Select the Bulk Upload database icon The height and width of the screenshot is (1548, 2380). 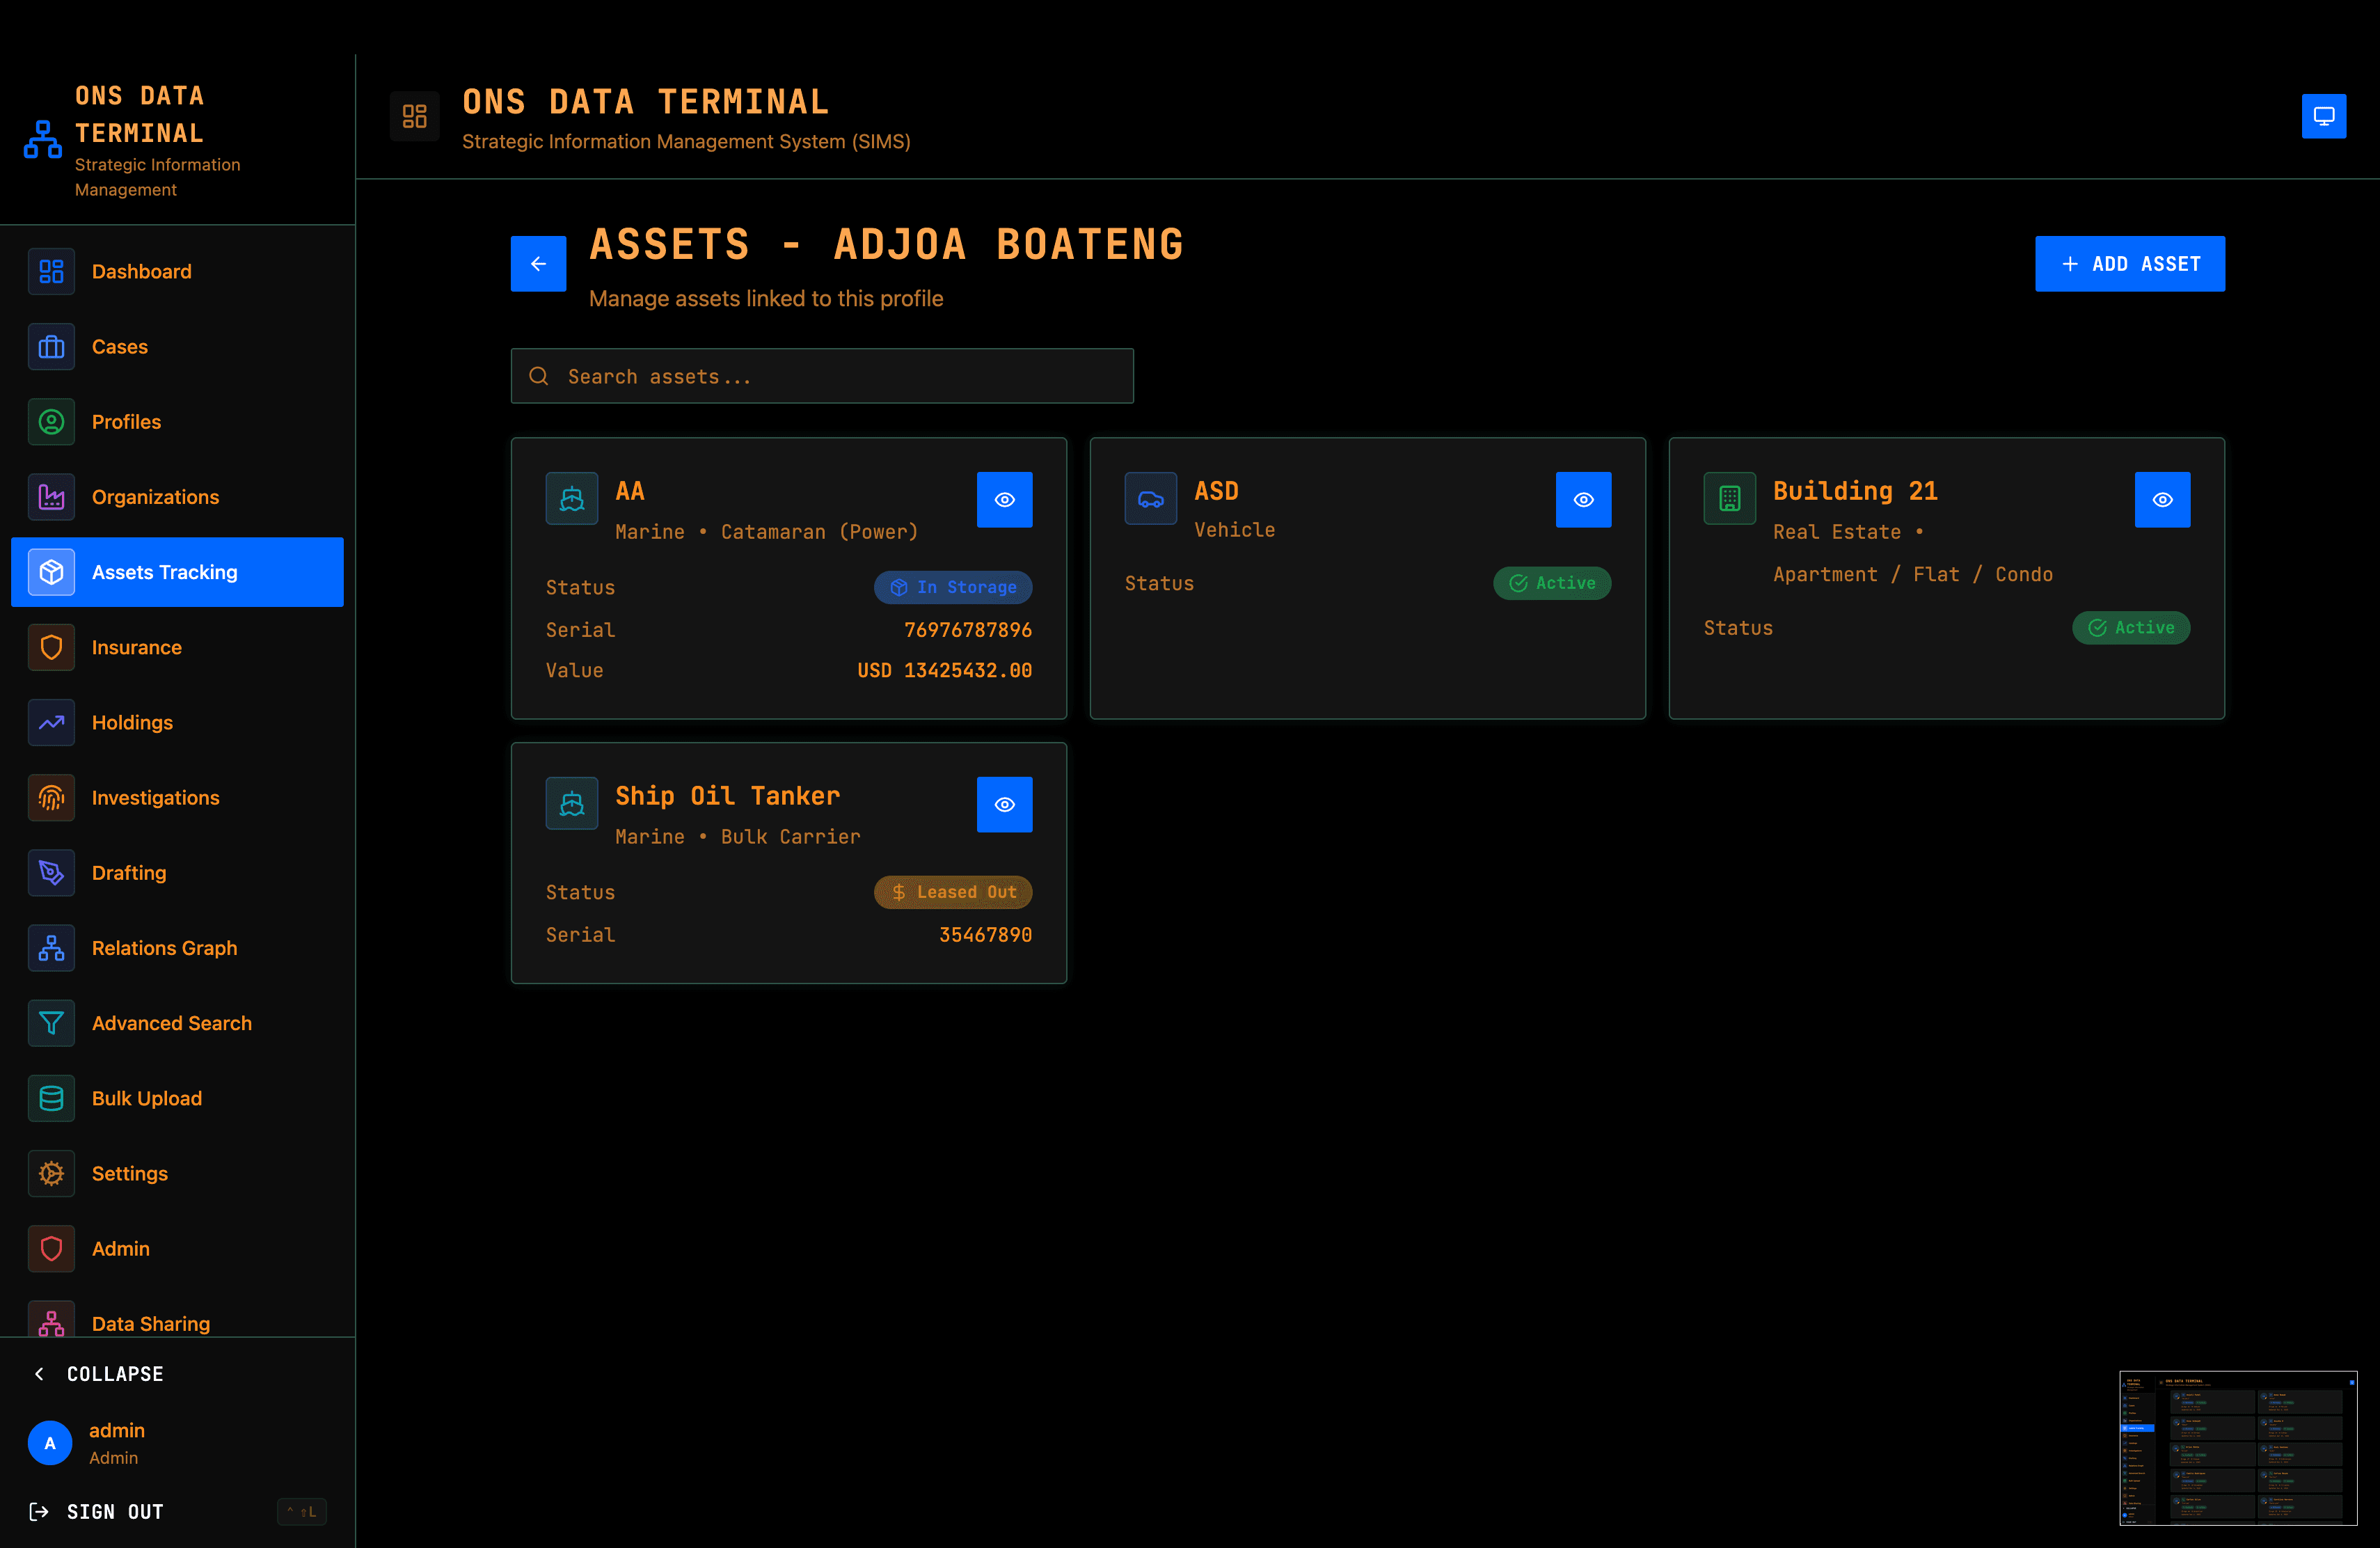click(x=51, y=1098)
